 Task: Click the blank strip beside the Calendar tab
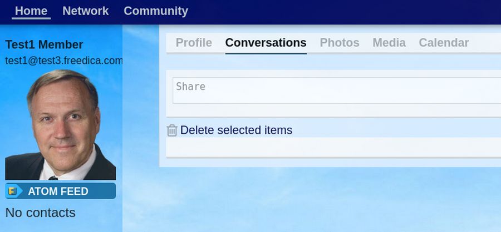[x=485, y=43]
